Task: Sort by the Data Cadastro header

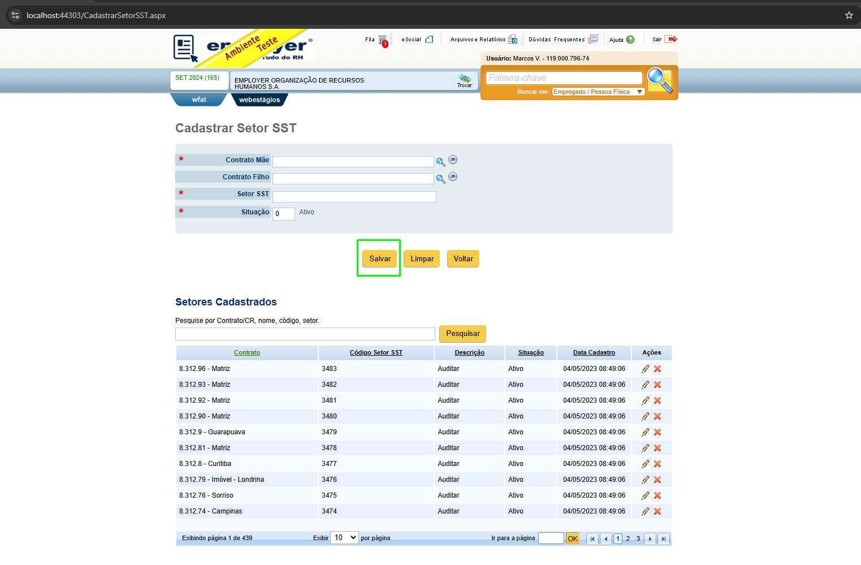Action: pyautogui.click(x=594, y=352)
